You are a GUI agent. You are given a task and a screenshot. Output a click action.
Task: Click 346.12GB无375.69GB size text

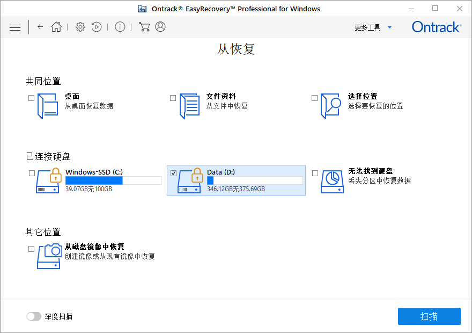(236, 189)
